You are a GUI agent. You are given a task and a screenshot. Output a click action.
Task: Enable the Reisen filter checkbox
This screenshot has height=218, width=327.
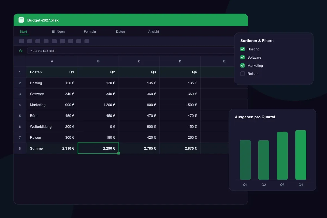(243, 74)
